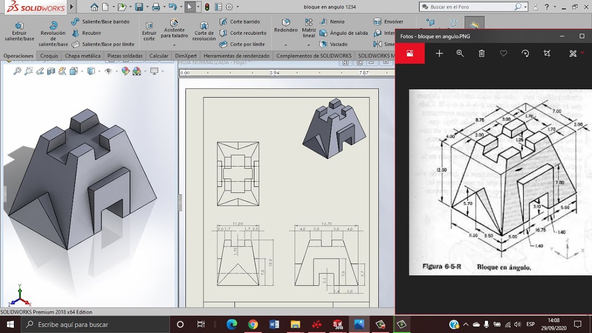Image resolution: width=592 pixels, height=333 pixels.
Task: Zoom the image in Fotos window
Action: coord(460,53)
